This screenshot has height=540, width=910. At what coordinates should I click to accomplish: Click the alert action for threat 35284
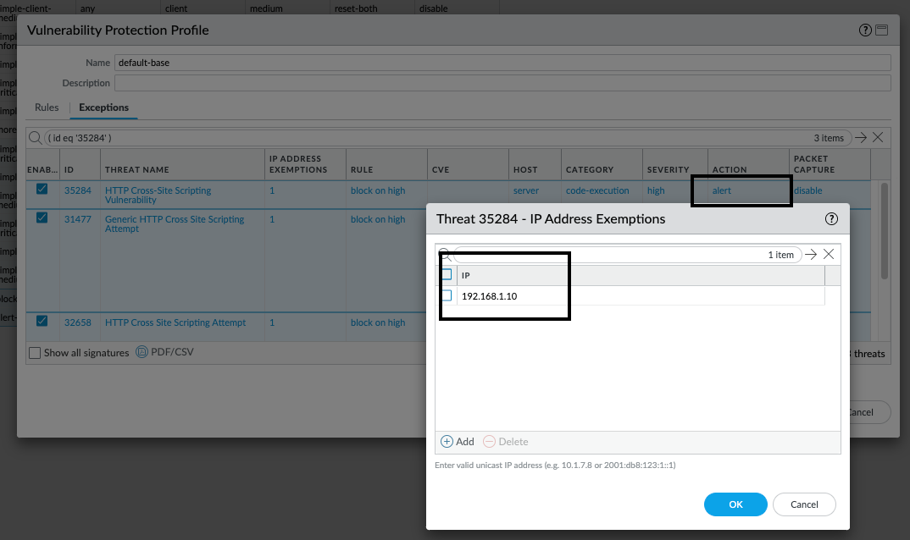point(721,190)
